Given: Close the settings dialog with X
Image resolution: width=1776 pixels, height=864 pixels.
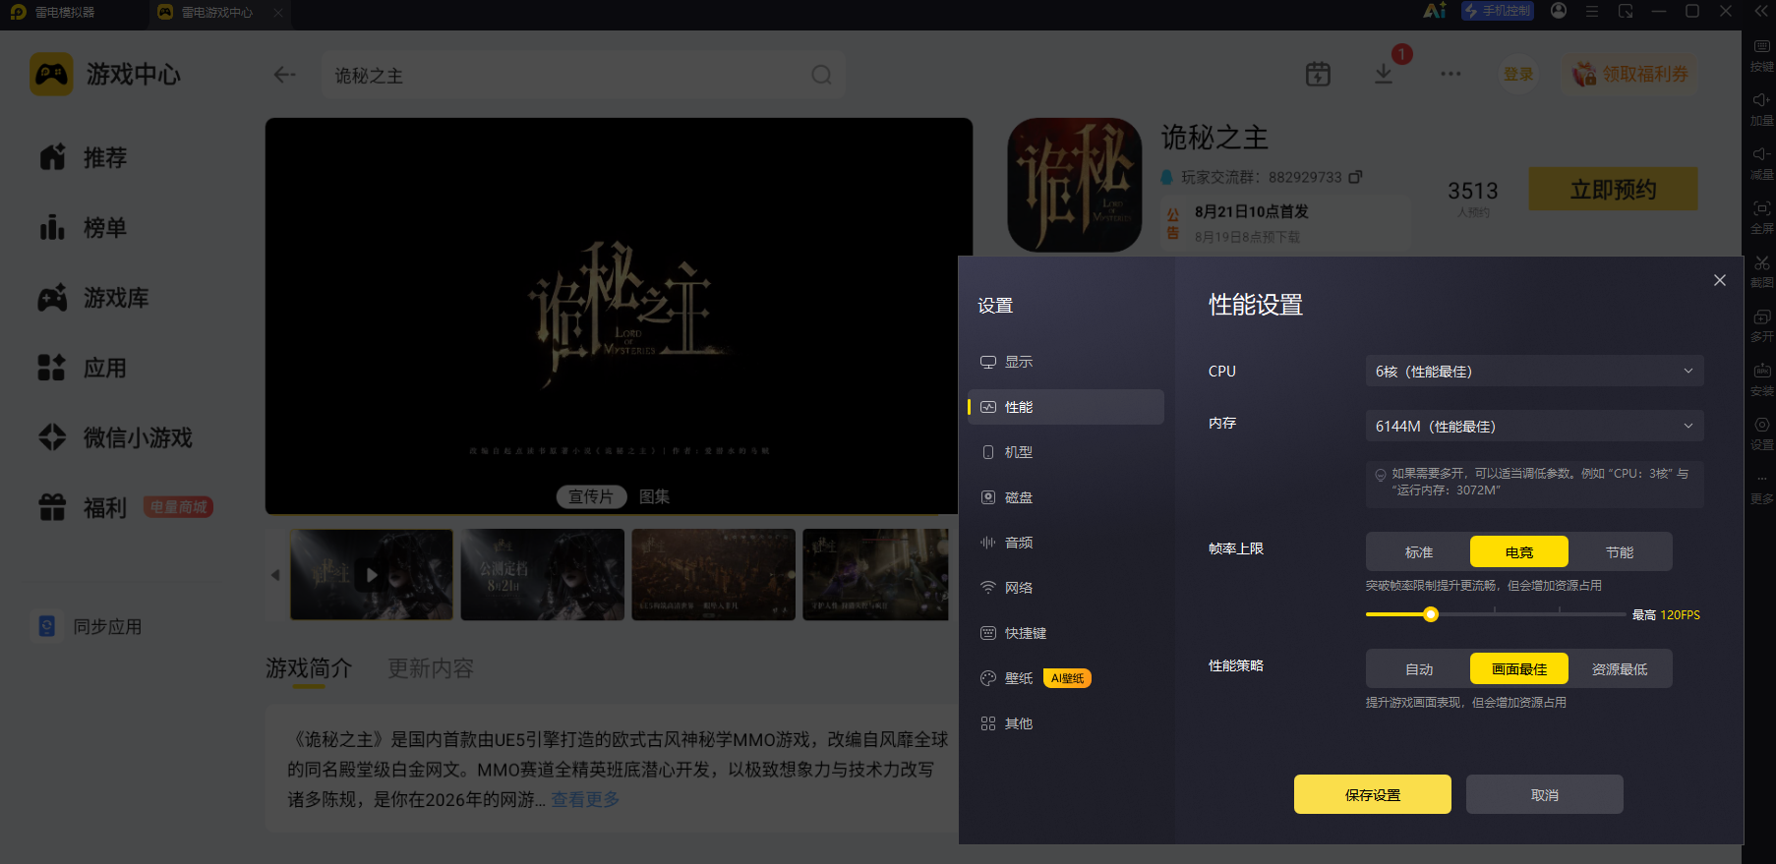Looking at the screenshot, I should (1720, 280).
